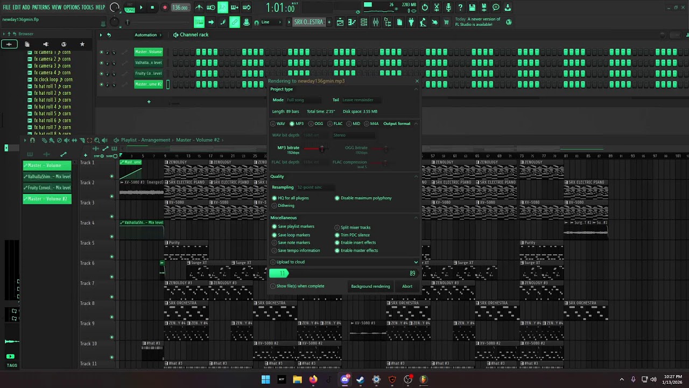Select the M4A output format
Viewport: 689px width, 388px height.
(x=371, y=123)
